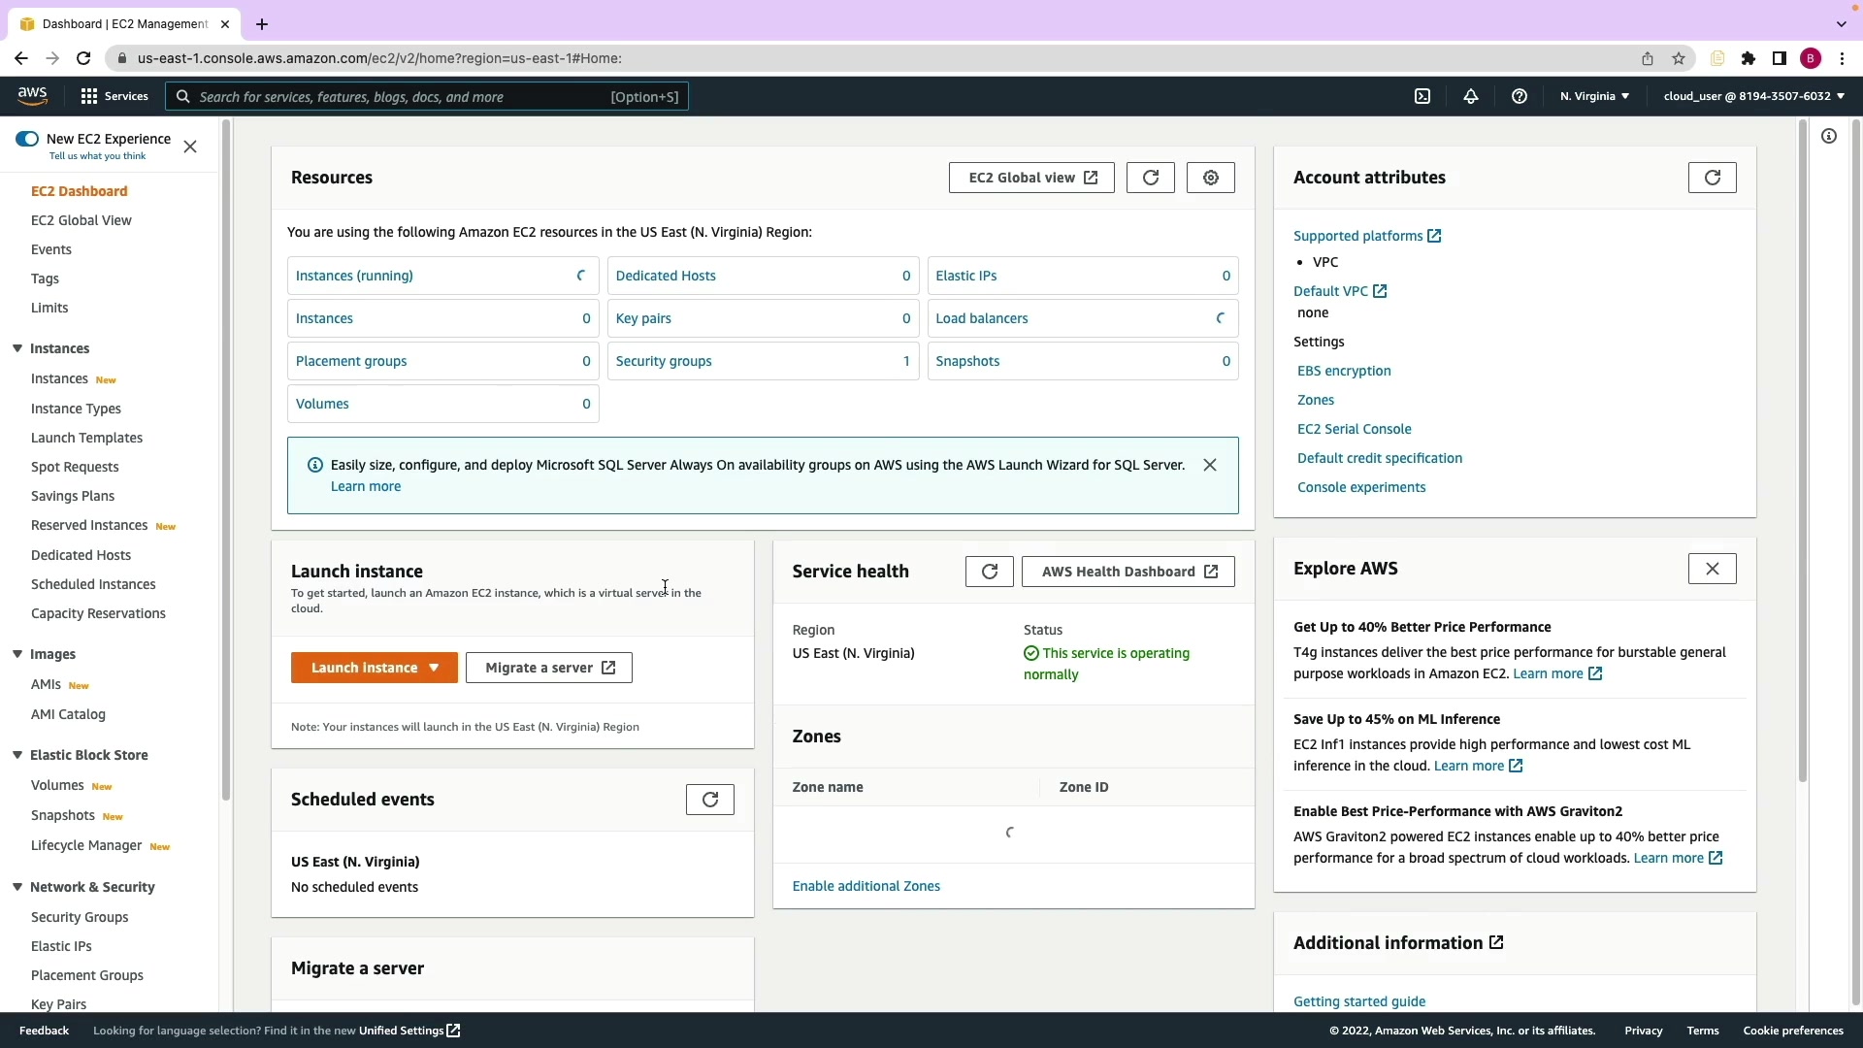This screenshot has height=1048, width=1863.
Task: Close the Explore AWS panel
Action: 1713,569
